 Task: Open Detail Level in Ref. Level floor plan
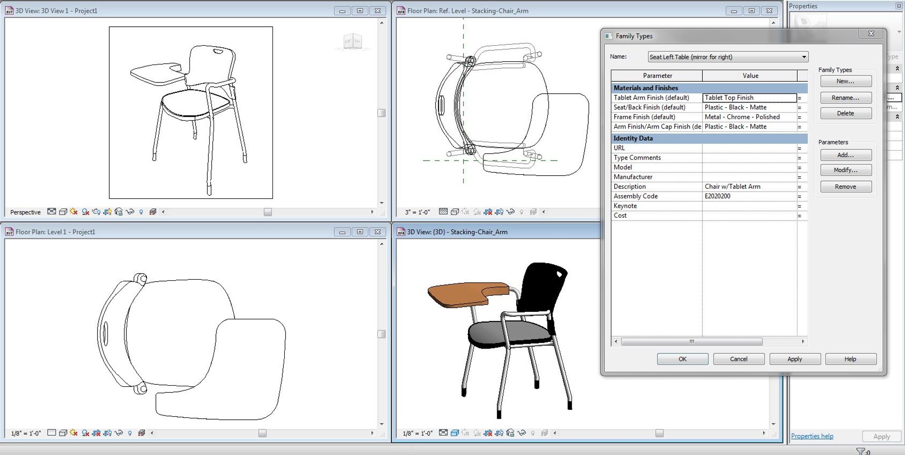coord(443,212)
